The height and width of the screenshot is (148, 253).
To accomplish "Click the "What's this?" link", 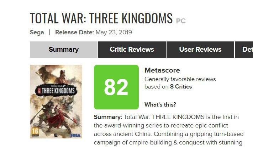I will 160,104.
